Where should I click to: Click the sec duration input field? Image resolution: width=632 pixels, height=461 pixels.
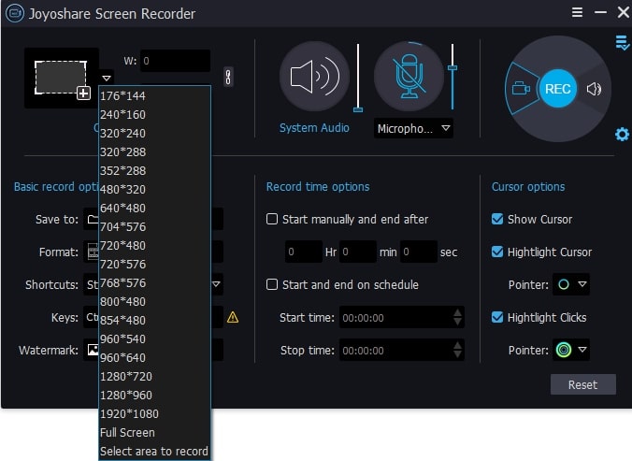coord(419,252)
